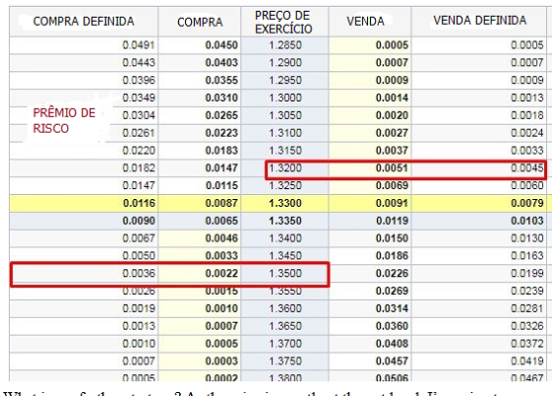This screenshot has width=553, height=396.
Task: Select the COMPRA value 0.0087
Action: (222, 203)
